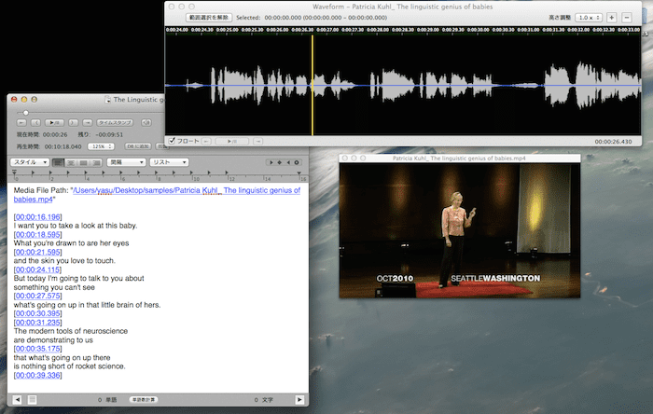Play/pause button in Waveform window
Image resolution: width=653 pixels, height=414 pixels.
(x=232, y=142)
